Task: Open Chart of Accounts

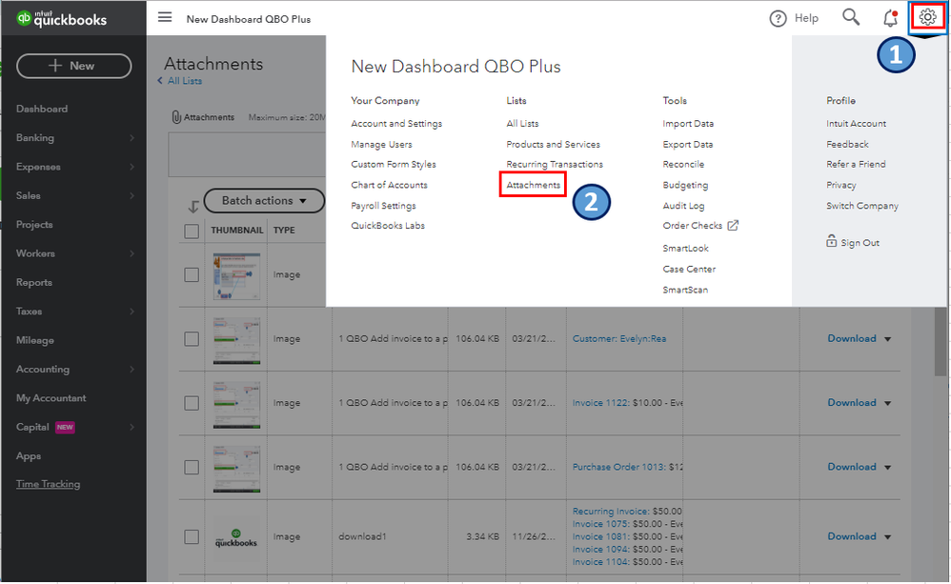Action: (x=390, y=185)
